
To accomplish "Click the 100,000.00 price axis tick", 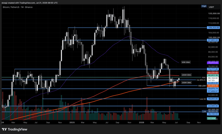I will 214,37.
